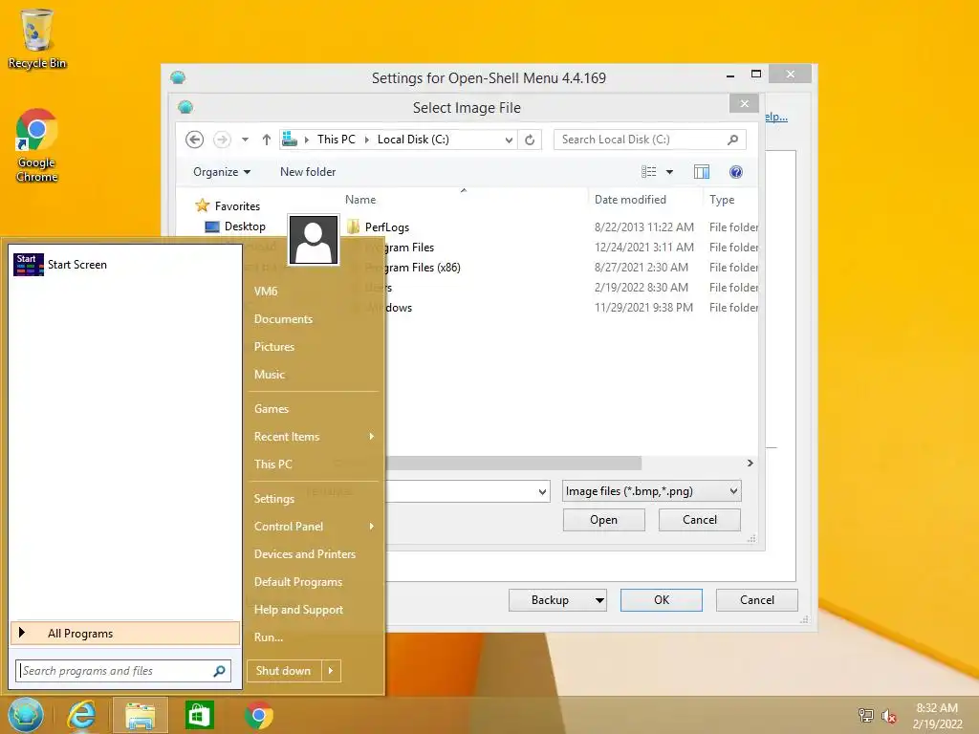Expand the address bar history dropdown

pyautogui.click(x=509, y=140)
